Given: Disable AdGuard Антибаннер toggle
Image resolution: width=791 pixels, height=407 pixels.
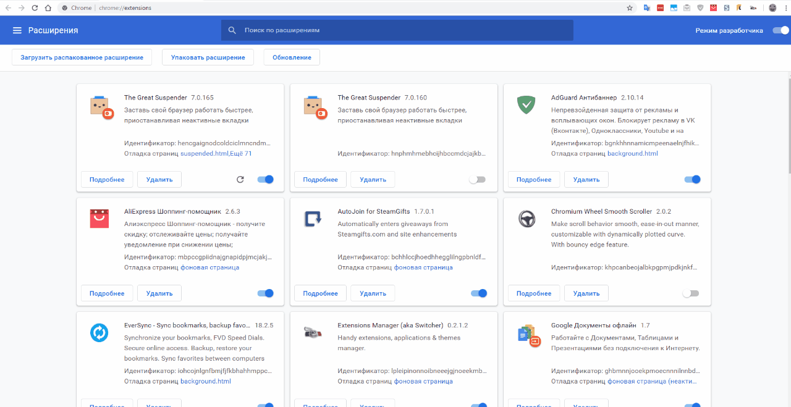Looking at the screenshot, I should pyautogui.click(x=692, y=180).
